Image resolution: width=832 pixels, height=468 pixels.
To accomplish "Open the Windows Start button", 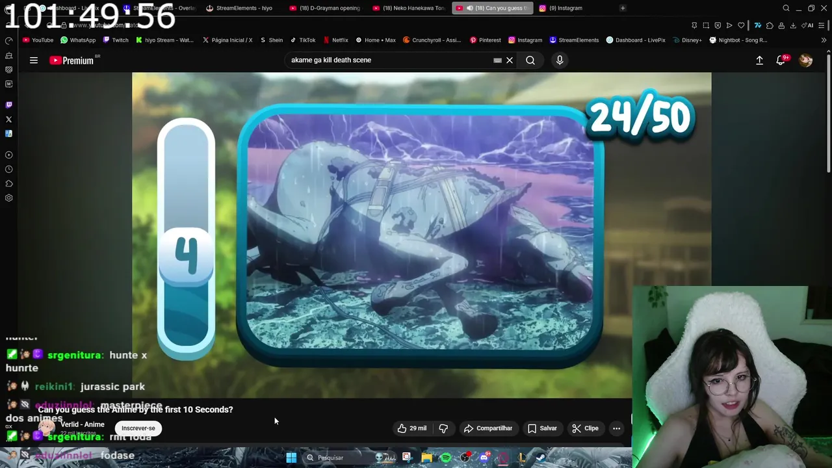I will coord(291,458).
